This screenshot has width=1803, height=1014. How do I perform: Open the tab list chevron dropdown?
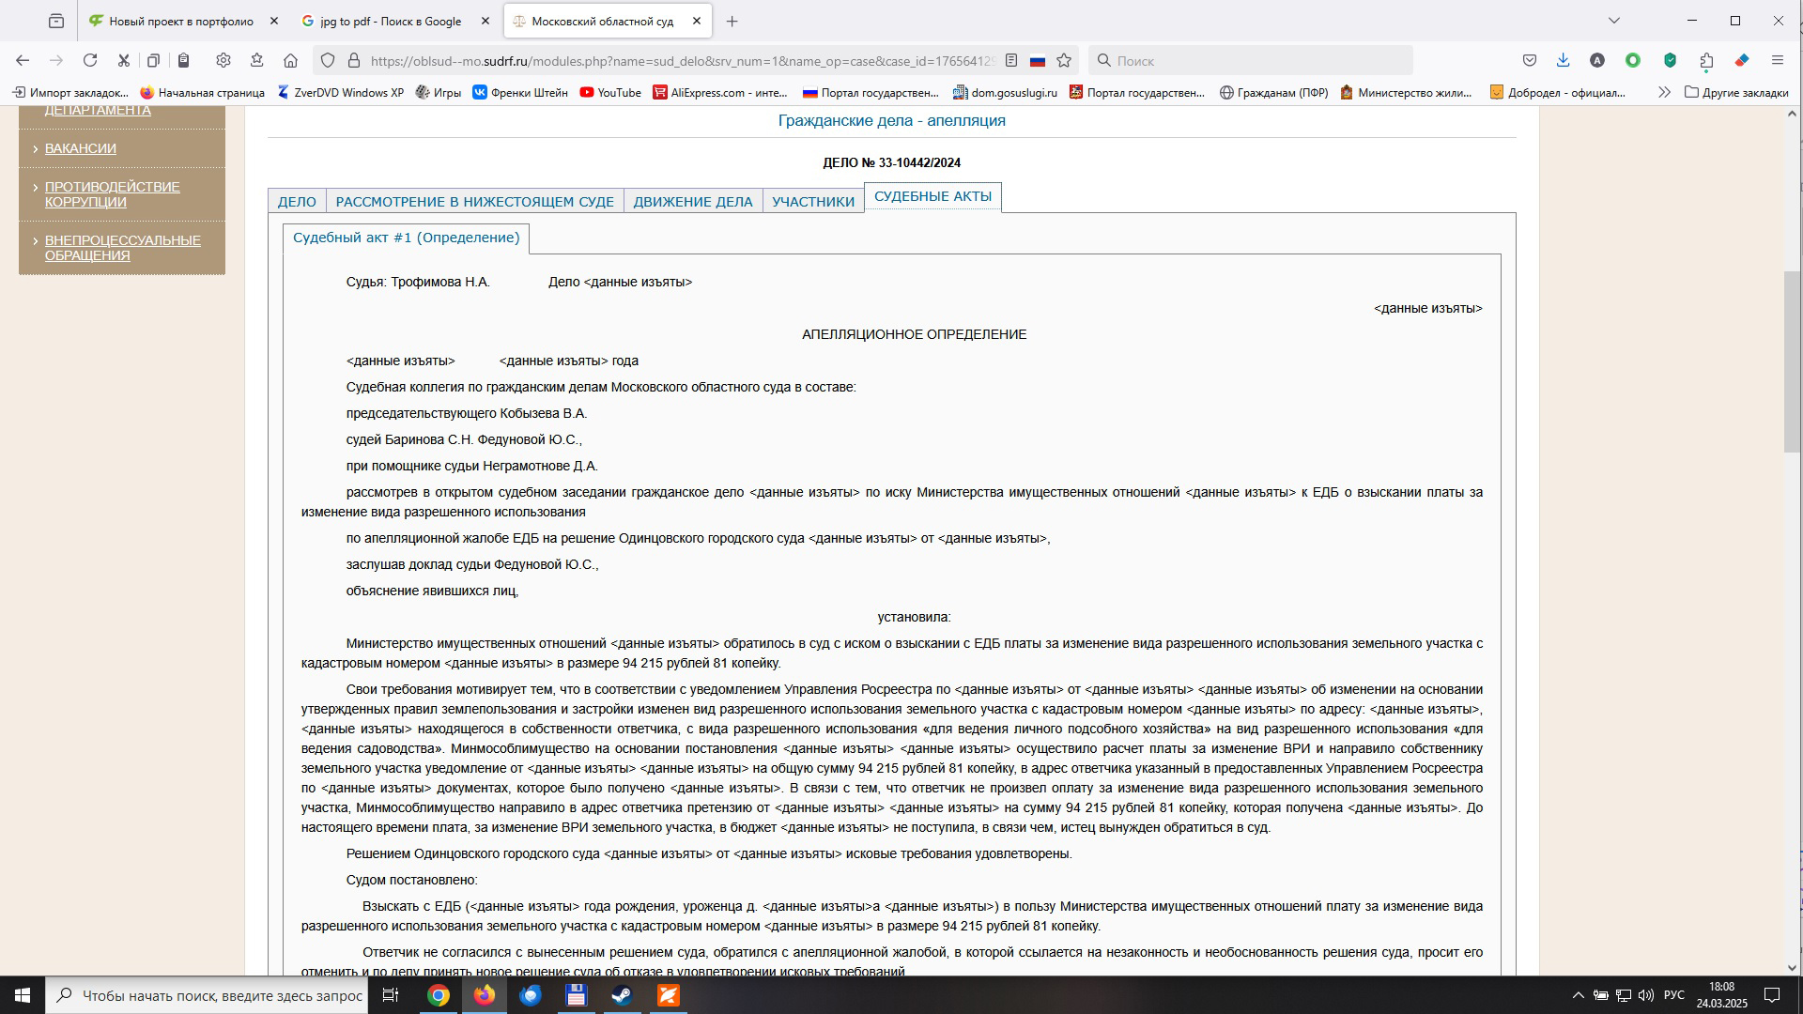1613,21
